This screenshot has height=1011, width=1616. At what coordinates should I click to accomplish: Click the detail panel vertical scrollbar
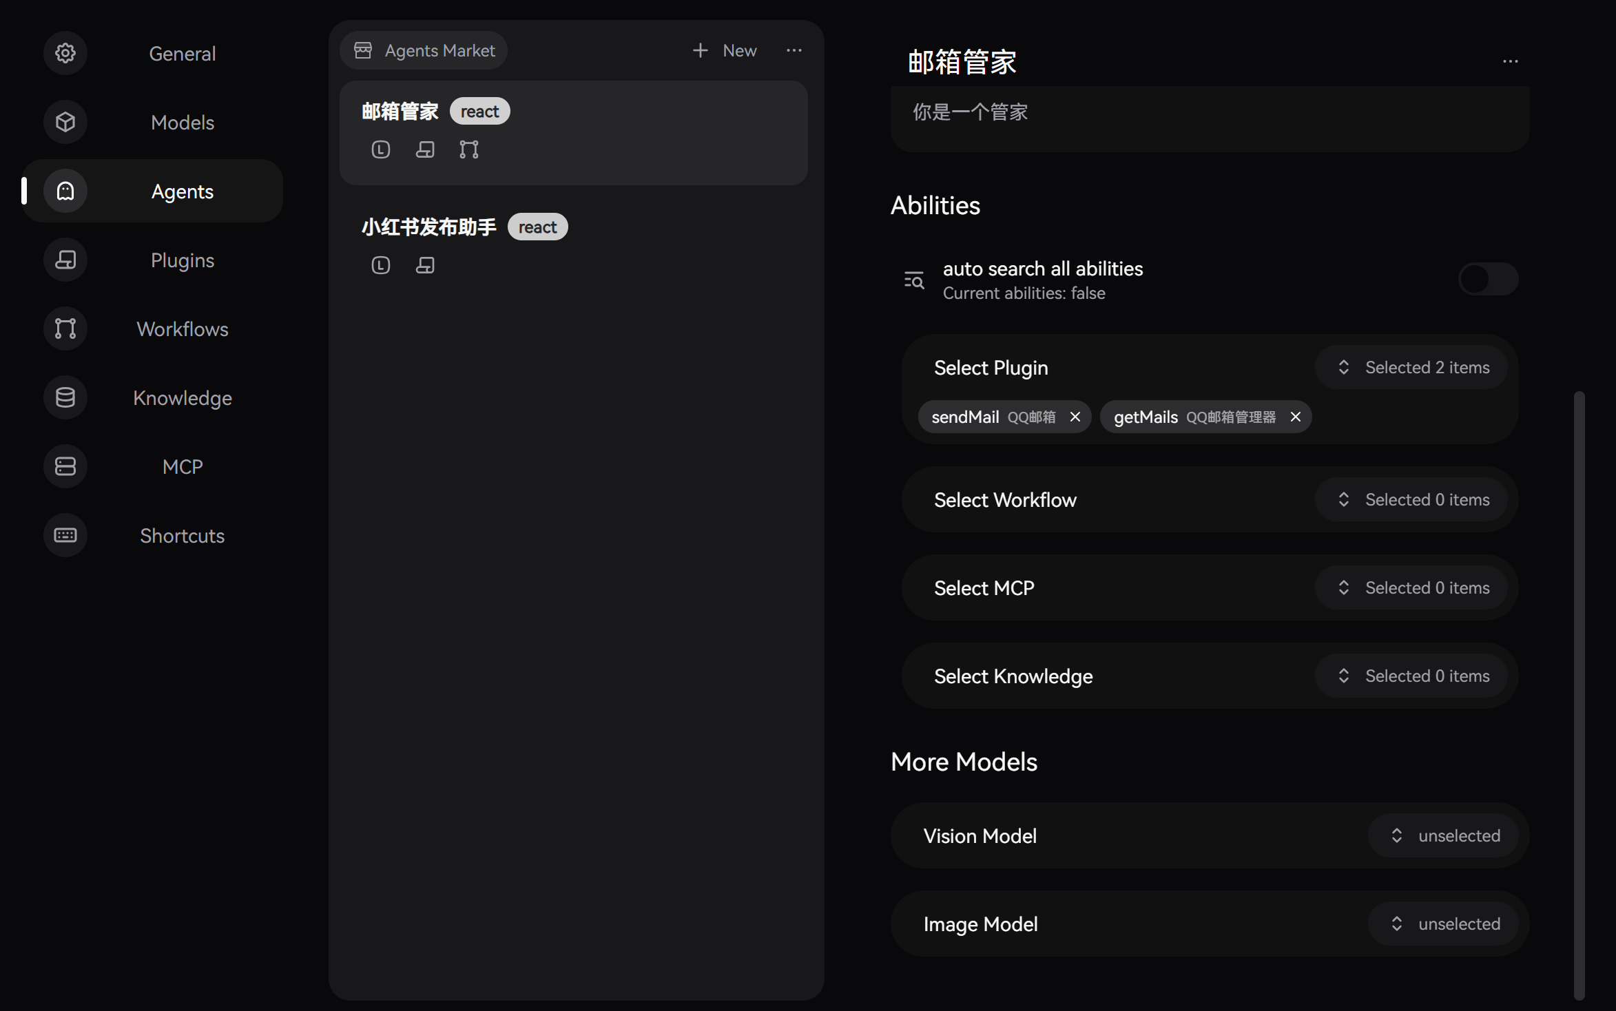coord(1579,696)
